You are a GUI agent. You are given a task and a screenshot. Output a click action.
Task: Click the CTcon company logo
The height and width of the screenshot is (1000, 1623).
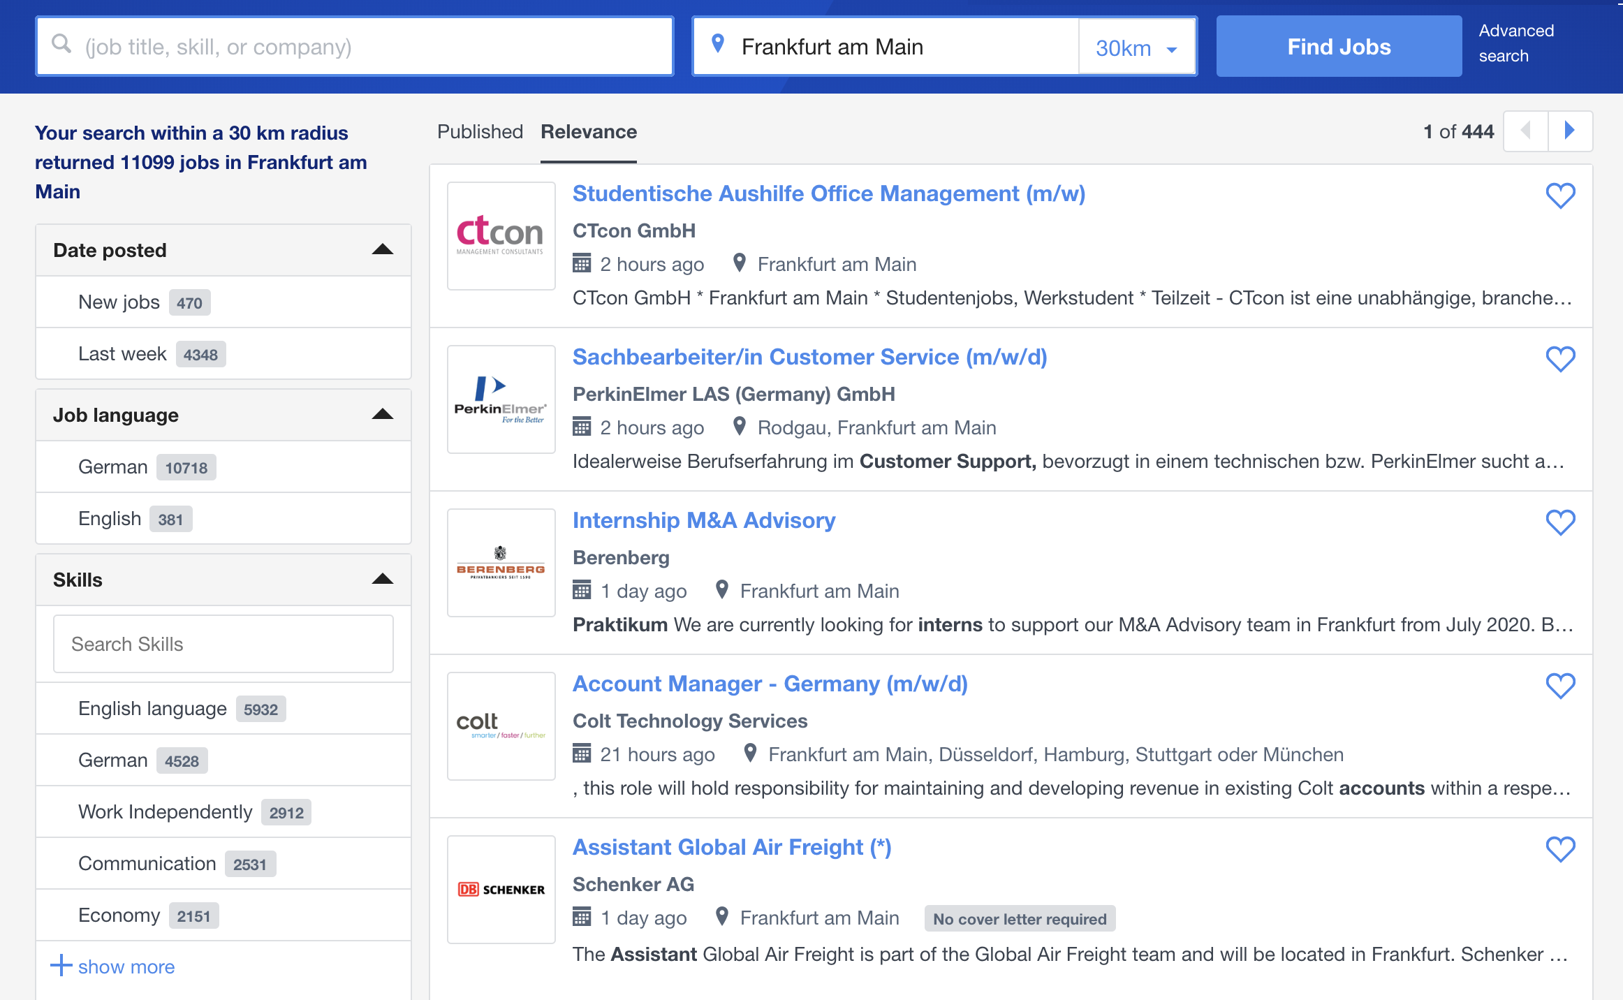point(501,236)
